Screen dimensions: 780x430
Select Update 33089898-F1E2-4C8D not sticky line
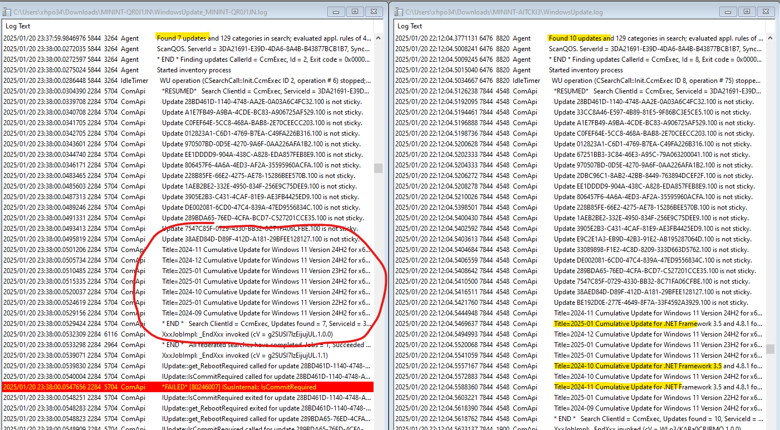[580, 250]
